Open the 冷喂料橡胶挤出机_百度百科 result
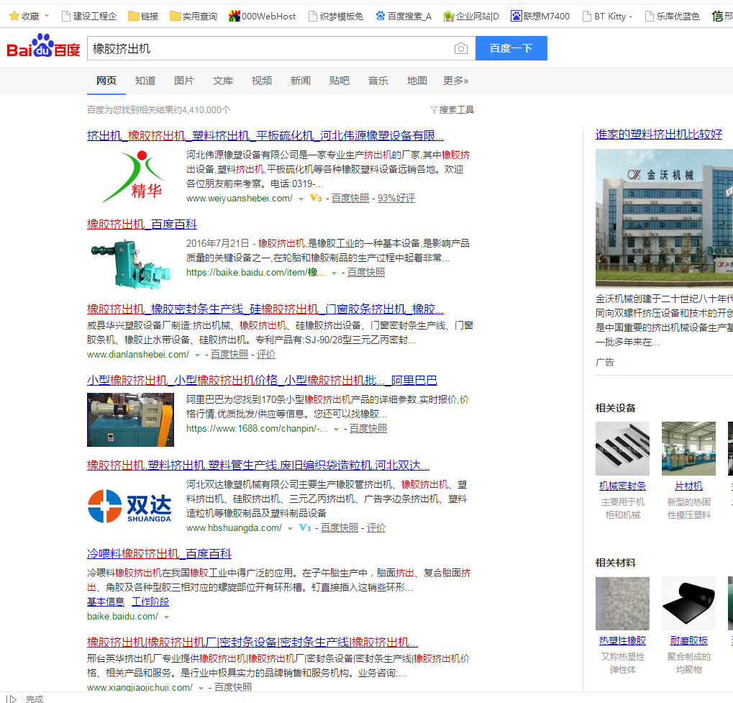The width and height of the screenshot is (733, 703). (159, 554)
